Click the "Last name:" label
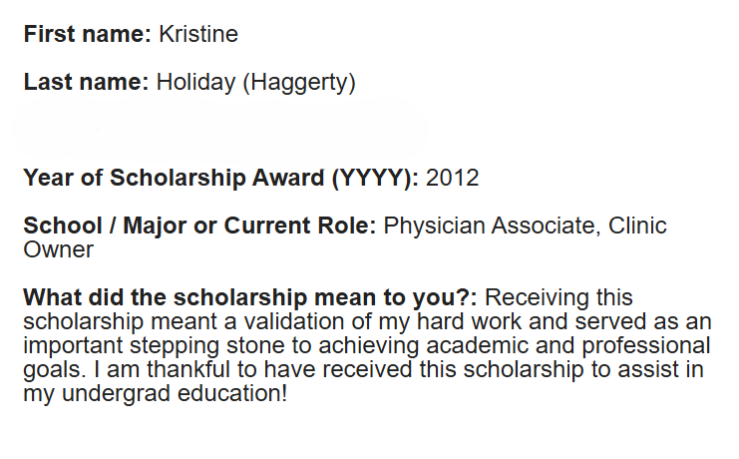The width and height of the screenshot is (739, 459). click(x=86, y=82)
